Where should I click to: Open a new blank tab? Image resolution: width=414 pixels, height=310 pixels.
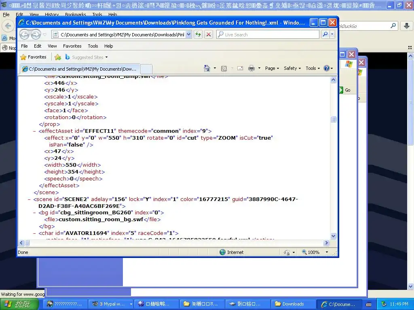click(146, 69)
